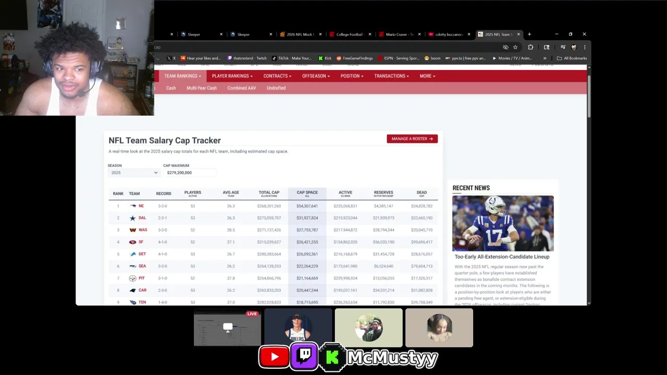Select the Cash submenu item

[171, 88]
